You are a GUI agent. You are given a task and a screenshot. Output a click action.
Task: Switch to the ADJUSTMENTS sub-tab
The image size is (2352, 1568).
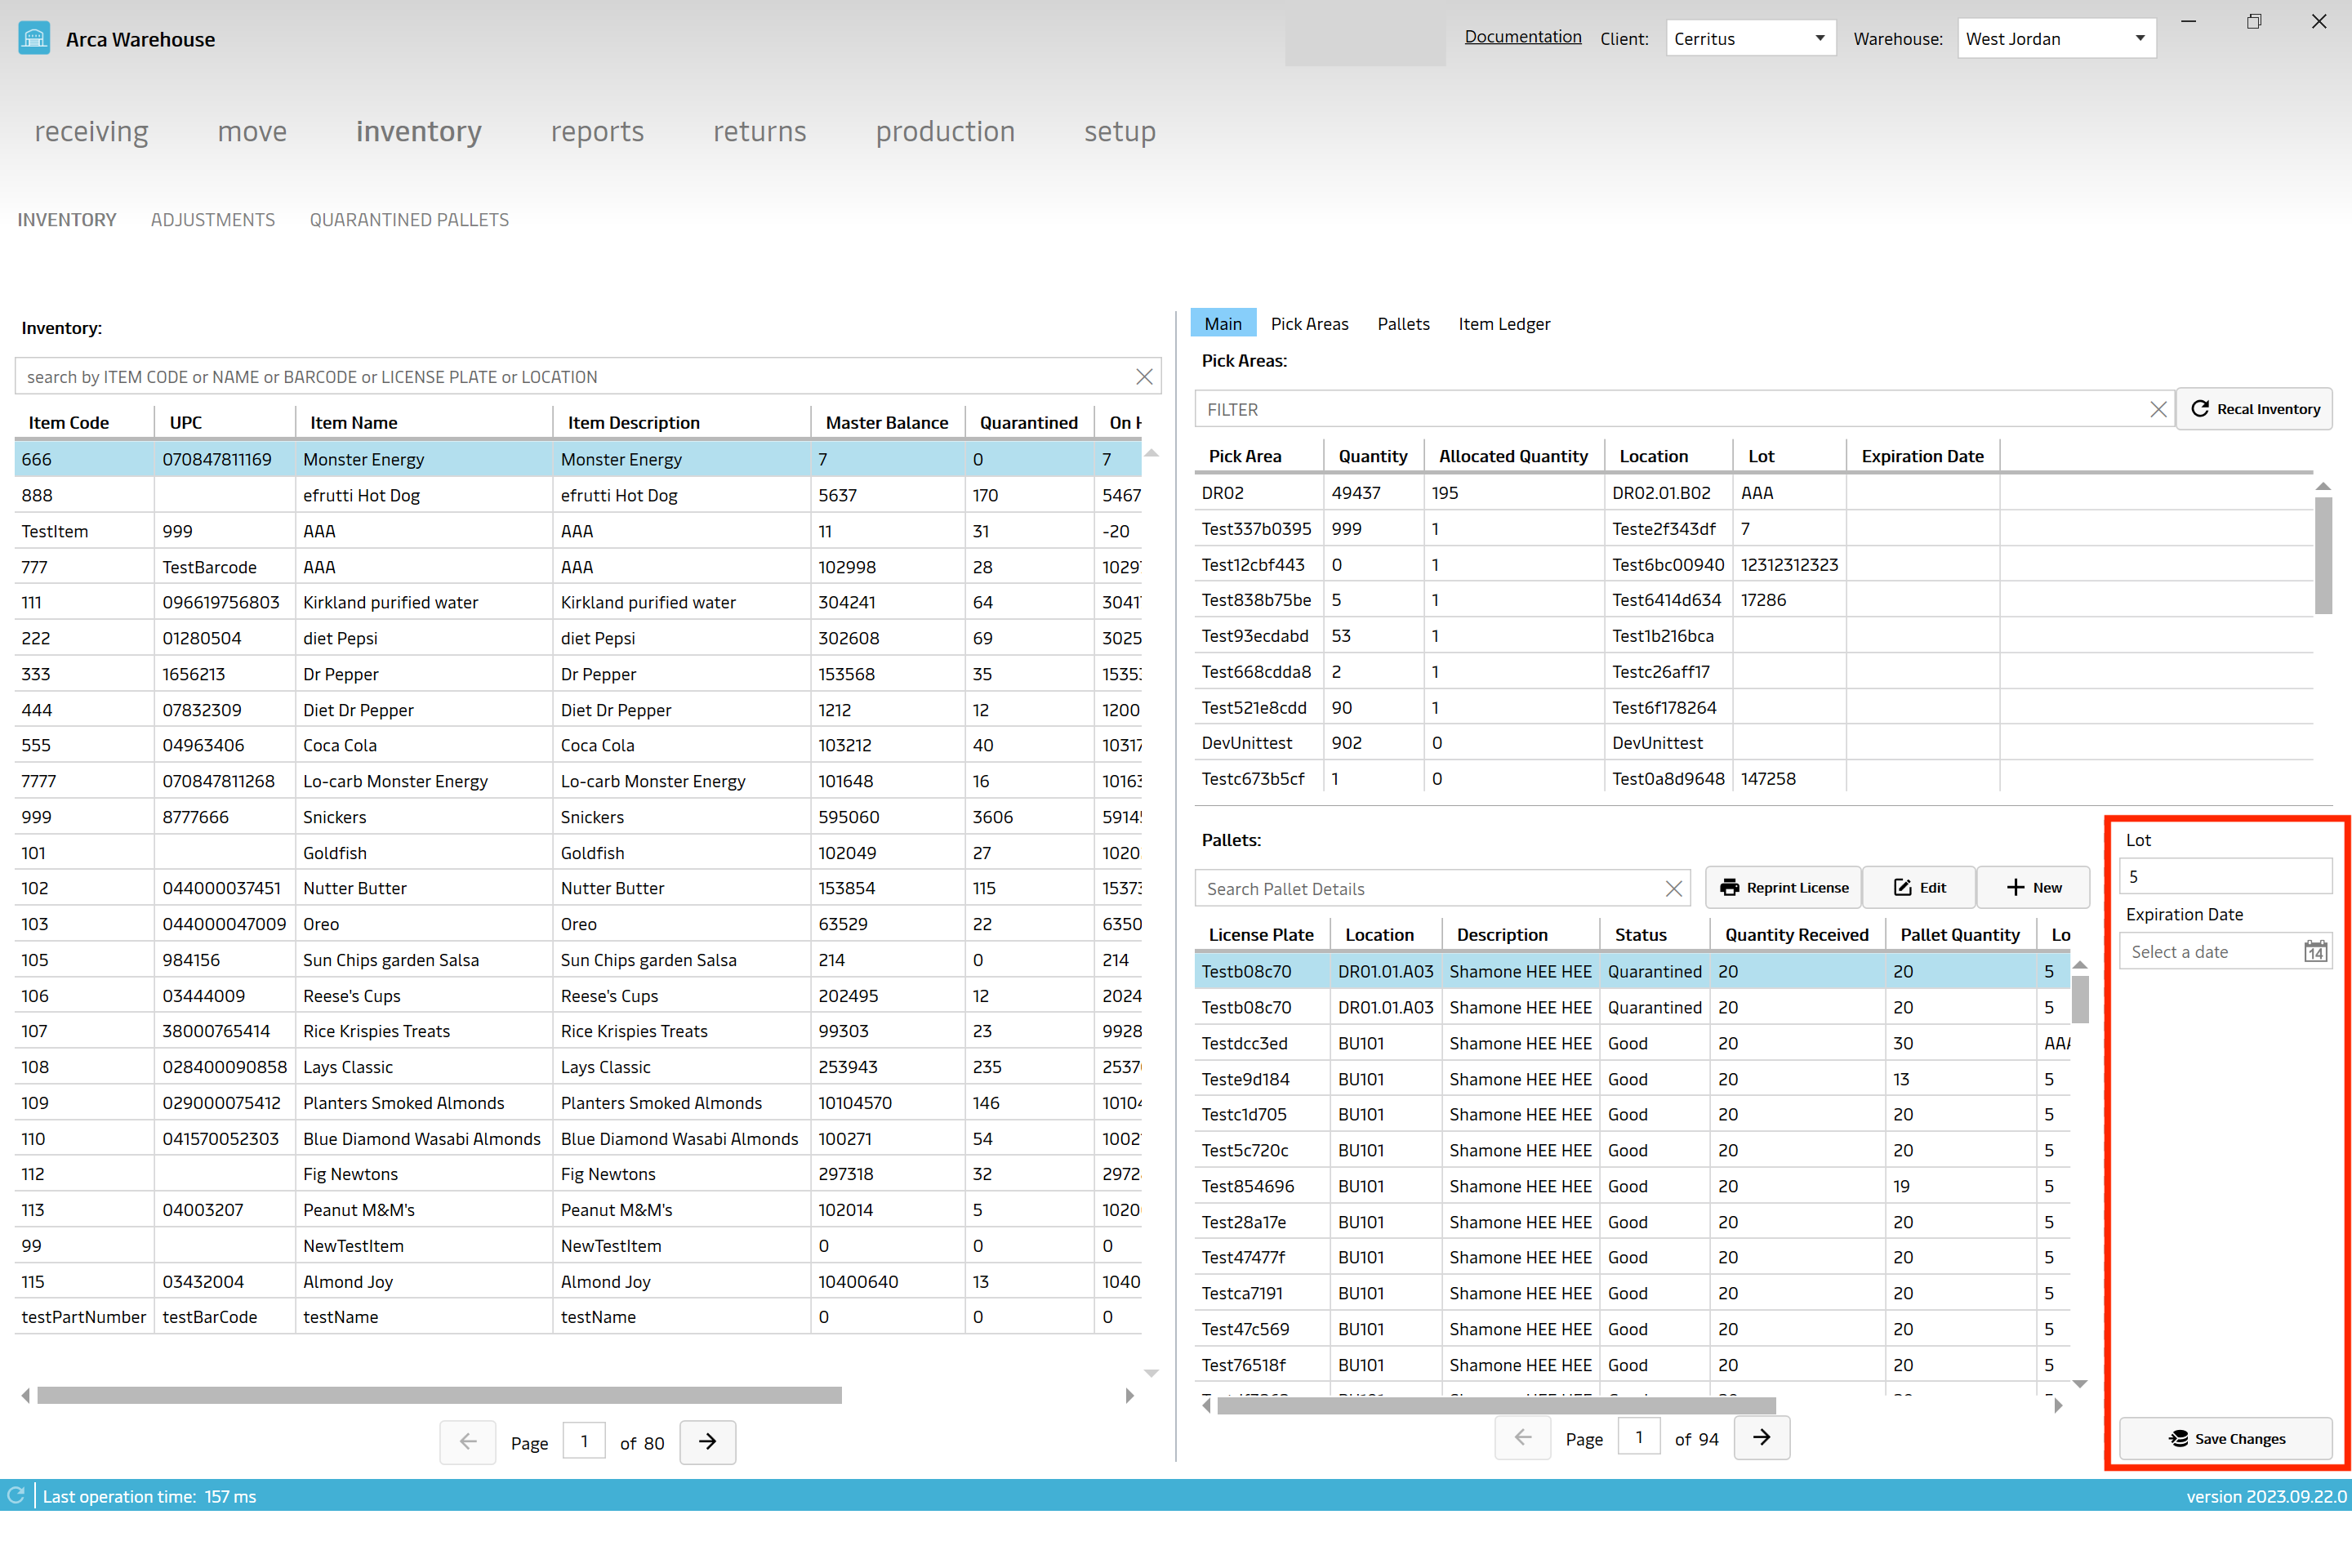tap(213, 219)
